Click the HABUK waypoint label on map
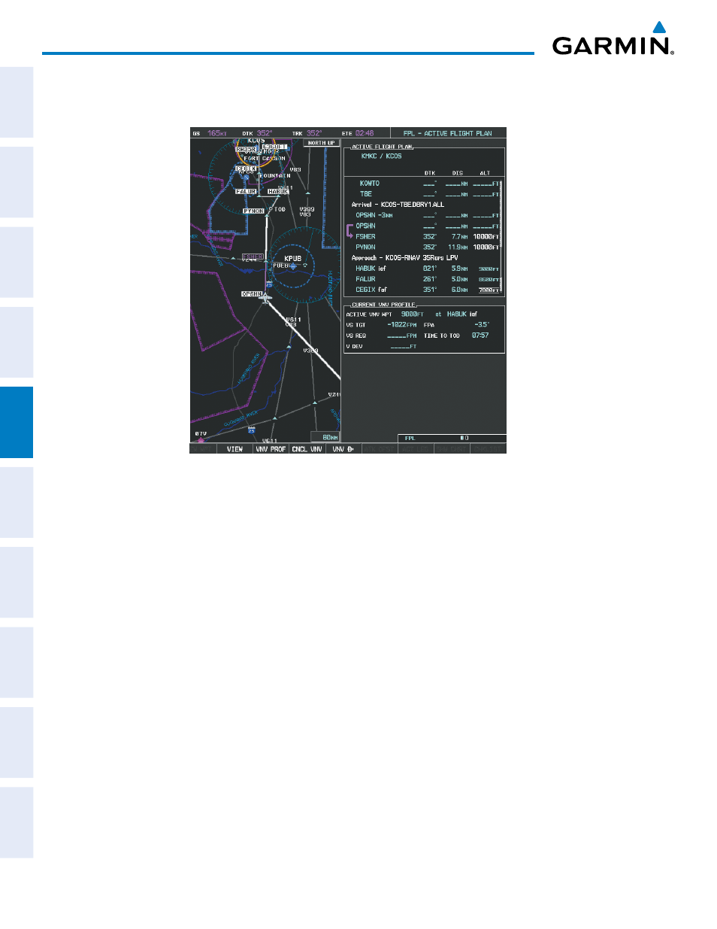717x929 pixels. tap(278, 192)
